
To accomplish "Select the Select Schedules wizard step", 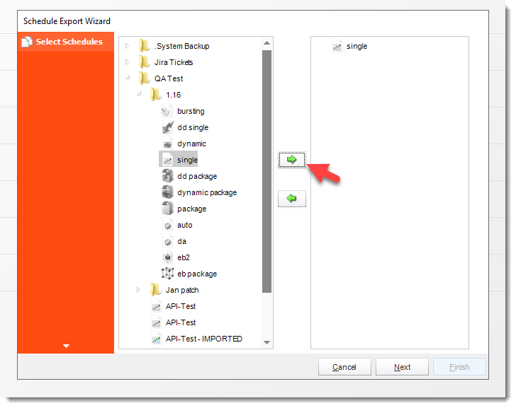I will point(66,42).
